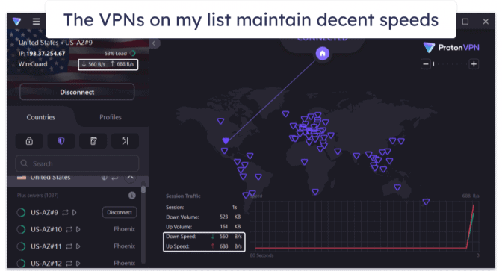The width and height of the screenshot is (502, 271).
Task: Click P2P arrows icon for US-AZ#11
Action: (x=69, y=246)
